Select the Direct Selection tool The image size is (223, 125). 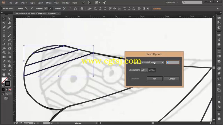(9, 18)
